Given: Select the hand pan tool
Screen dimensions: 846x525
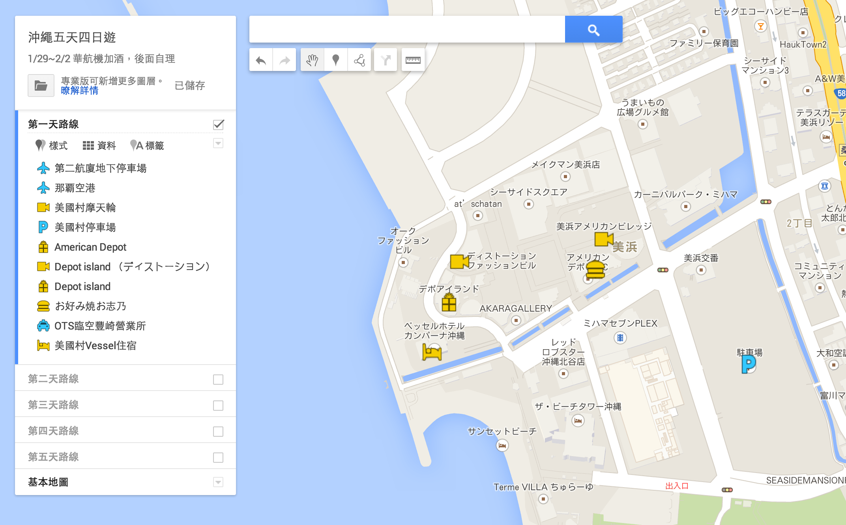Looking at the screenshot, I should [312, 60].
